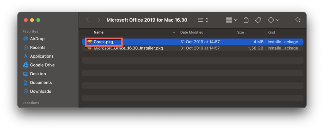The height and width of the screenshot is (131, 324).
Task: Open the Downloads folder in sidebar
Action: tap(40, 92)
